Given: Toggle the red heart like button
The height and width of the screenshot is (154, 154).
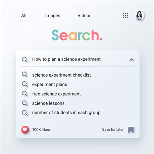Looking at the screenshot, I should tap(25, 130).
